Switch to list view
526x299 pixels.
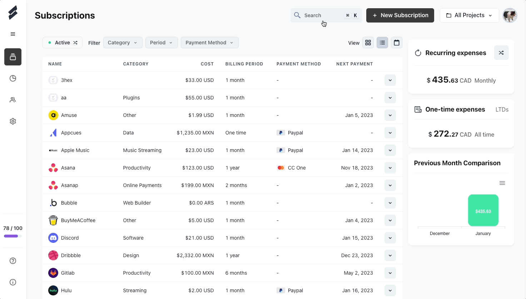(x=382, y=43)
